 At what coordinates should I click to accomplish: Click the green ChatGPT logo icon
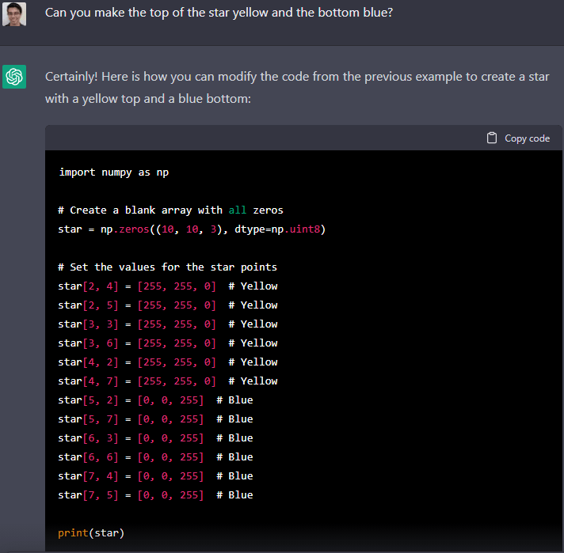point(14,77)
